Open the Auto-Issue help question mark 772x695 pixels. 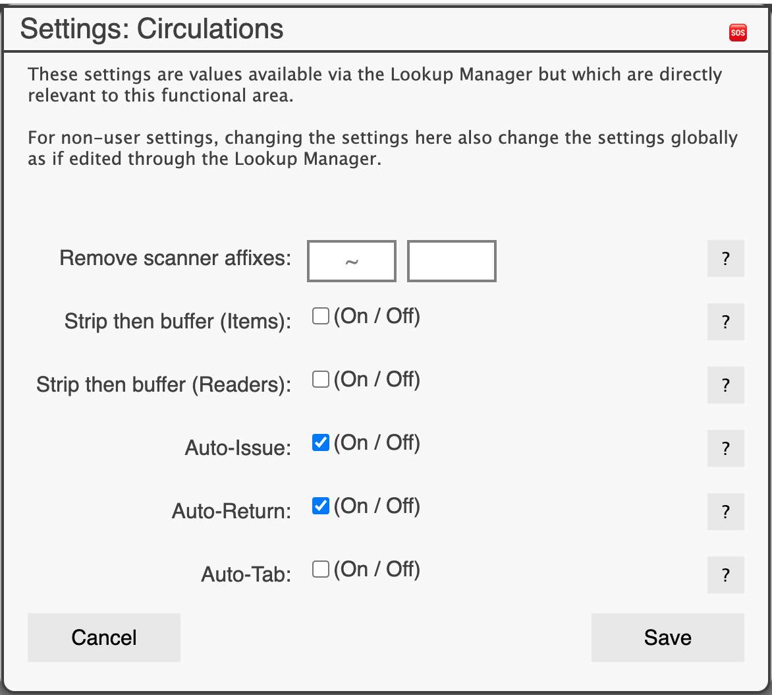pos(725,448)
